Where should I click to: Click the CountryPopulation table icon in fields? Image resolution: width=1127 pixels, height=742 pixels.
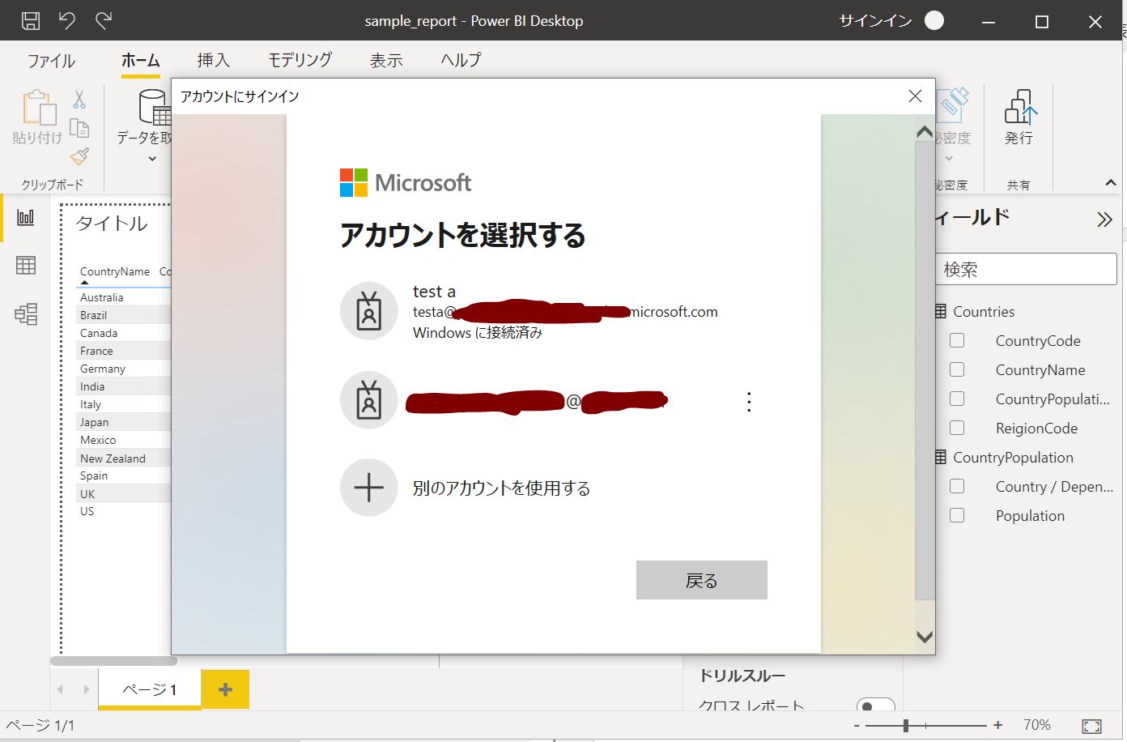click(940, 457)
